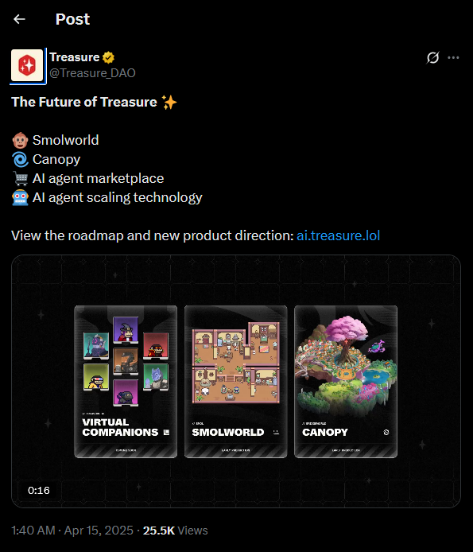The width and height of the screenshot is (473, 552).
Task: Click the cyclone emoji beside Canopy
Action: (20, 159)
